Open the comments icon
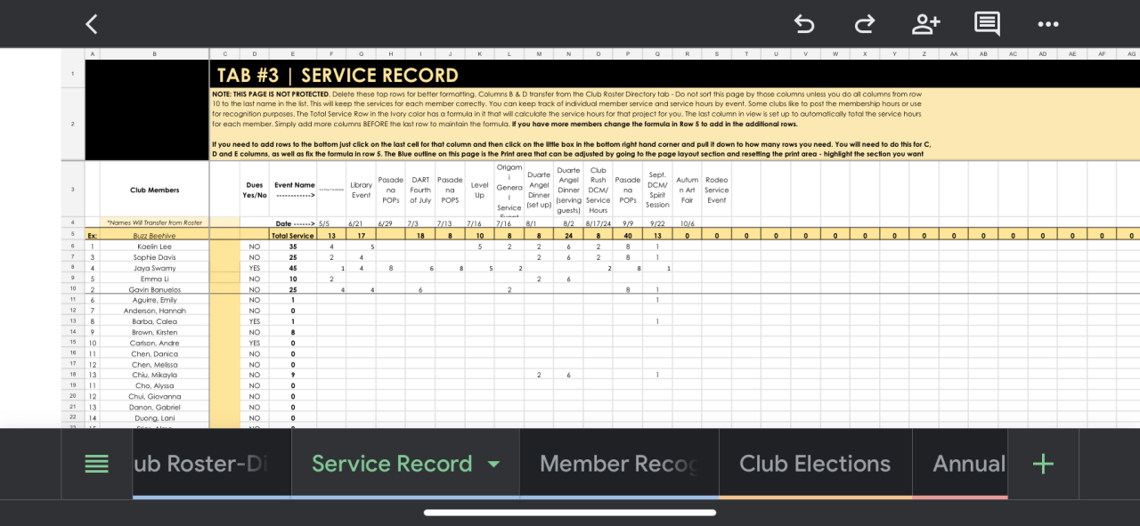The image size is (1140, 526). tap(987, 24)
